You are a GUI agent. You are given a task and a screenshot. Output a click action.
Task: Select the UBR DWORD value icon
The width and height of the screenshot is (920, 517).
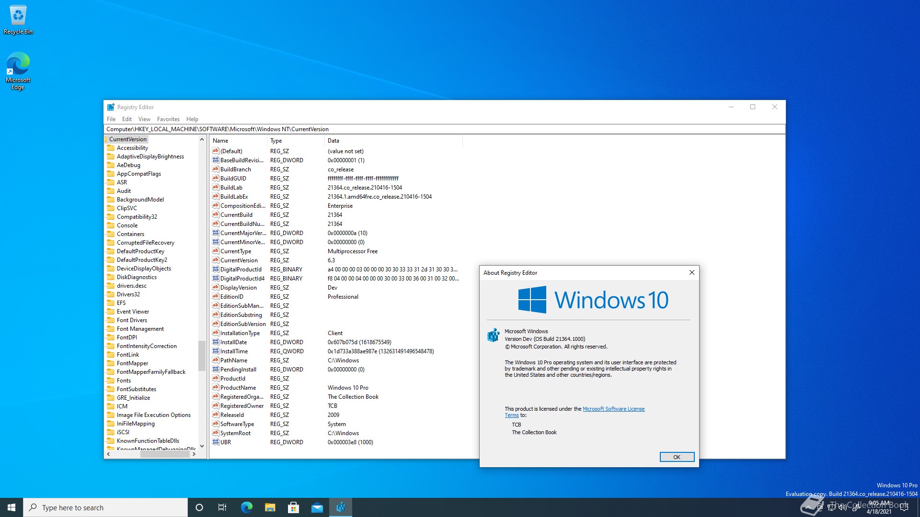pos(216,442)
